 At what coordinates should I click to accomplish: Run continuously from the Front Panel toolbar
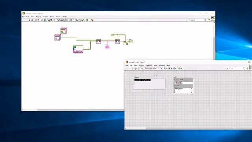[135, 69]
